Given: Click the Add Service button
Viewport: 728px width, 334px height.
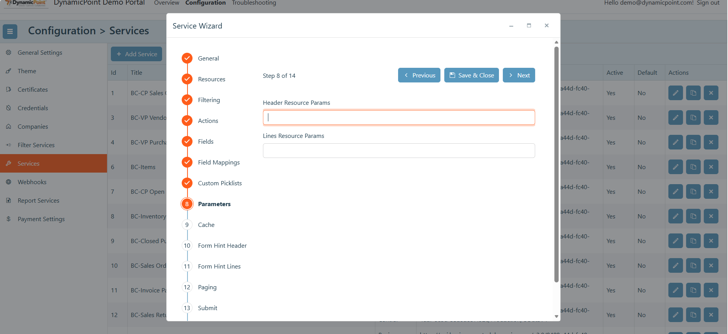Looking at the screenshot, I should pyautogui.click(x=136, y=54).
